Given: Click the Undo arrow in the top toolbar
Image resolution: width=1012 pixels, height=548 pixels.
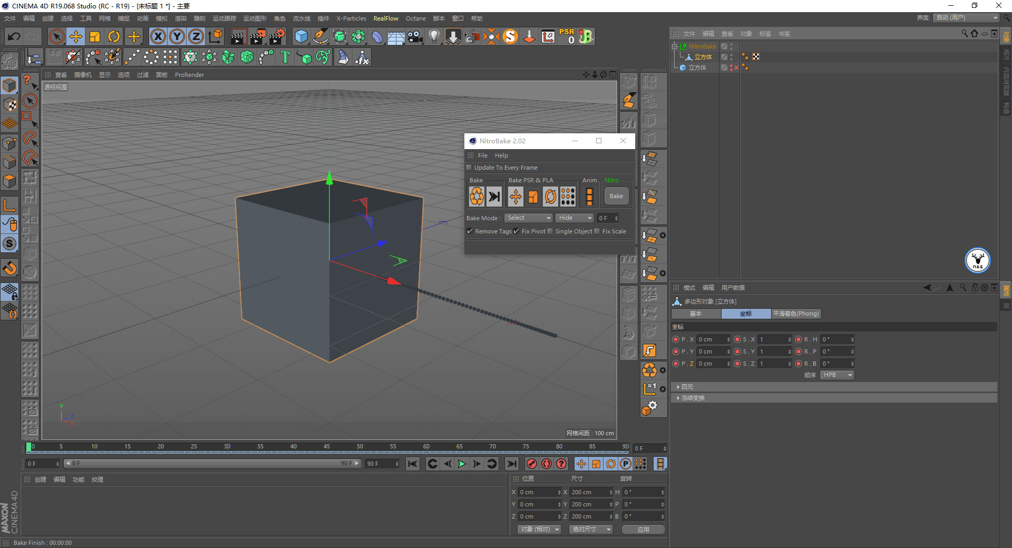Looking at the screenshot, I should coord(14,36).
